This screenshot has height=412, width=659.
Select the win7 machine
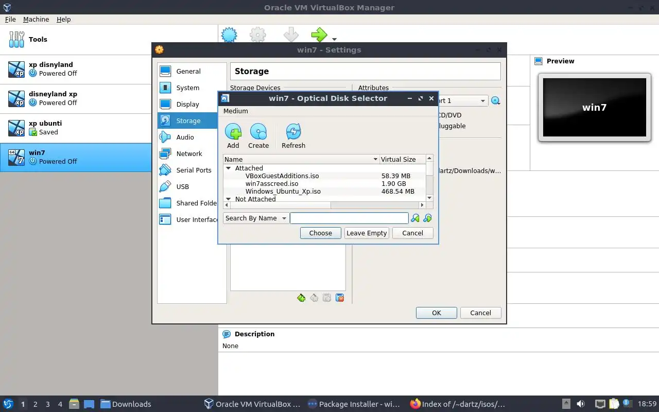(76, 157)
